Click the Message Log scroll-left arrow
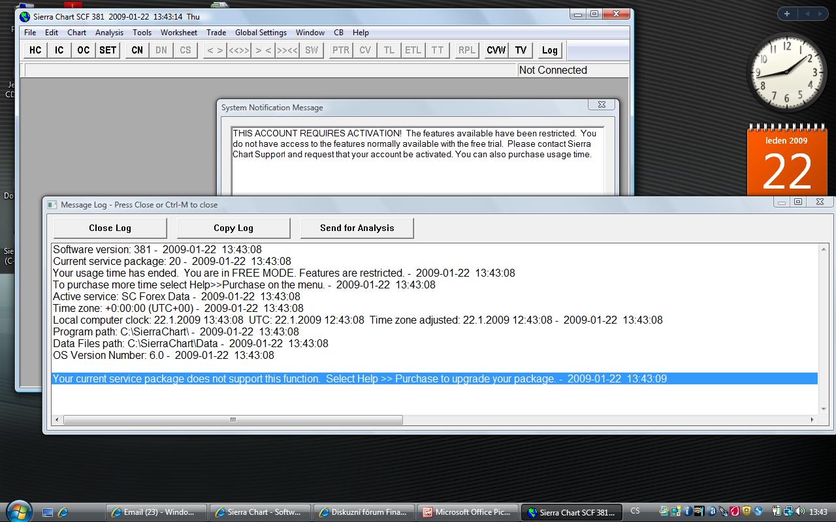Viewport: 836px width, 522px height. click(57, 420)
